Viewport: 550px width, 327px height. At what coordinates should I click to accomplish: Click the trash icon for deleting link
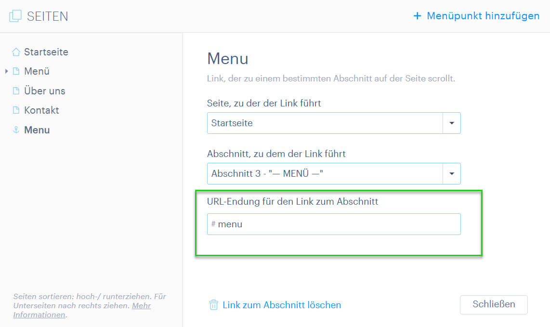click(213, 304)
